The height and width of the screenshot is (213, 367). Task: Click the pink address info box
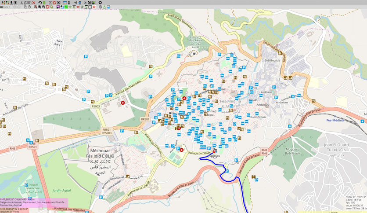click(x=34, y=203)
